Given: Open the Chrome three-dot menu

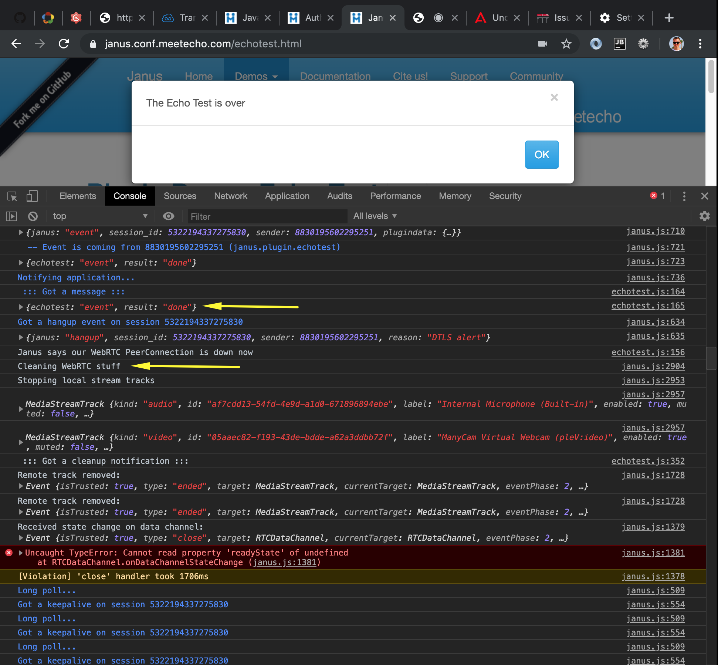Looking at the screenshot, I should coord(700,44).
